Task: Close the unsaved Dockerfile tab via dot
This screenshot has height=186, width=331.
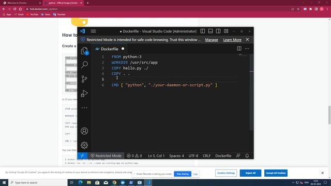Action: point(123,49)
